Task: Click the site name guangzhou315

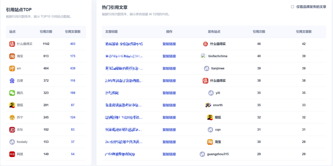Action: click(218, 154)
